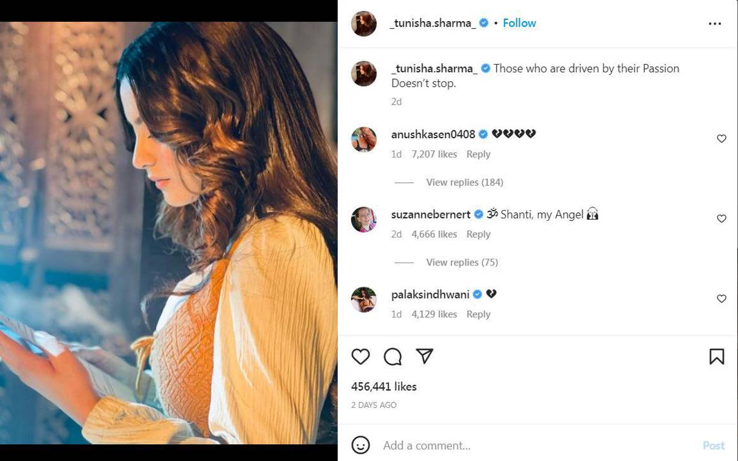
Task: Click the verified badge beside _tunisha.sharma_
Action: [x=483, y=23]
